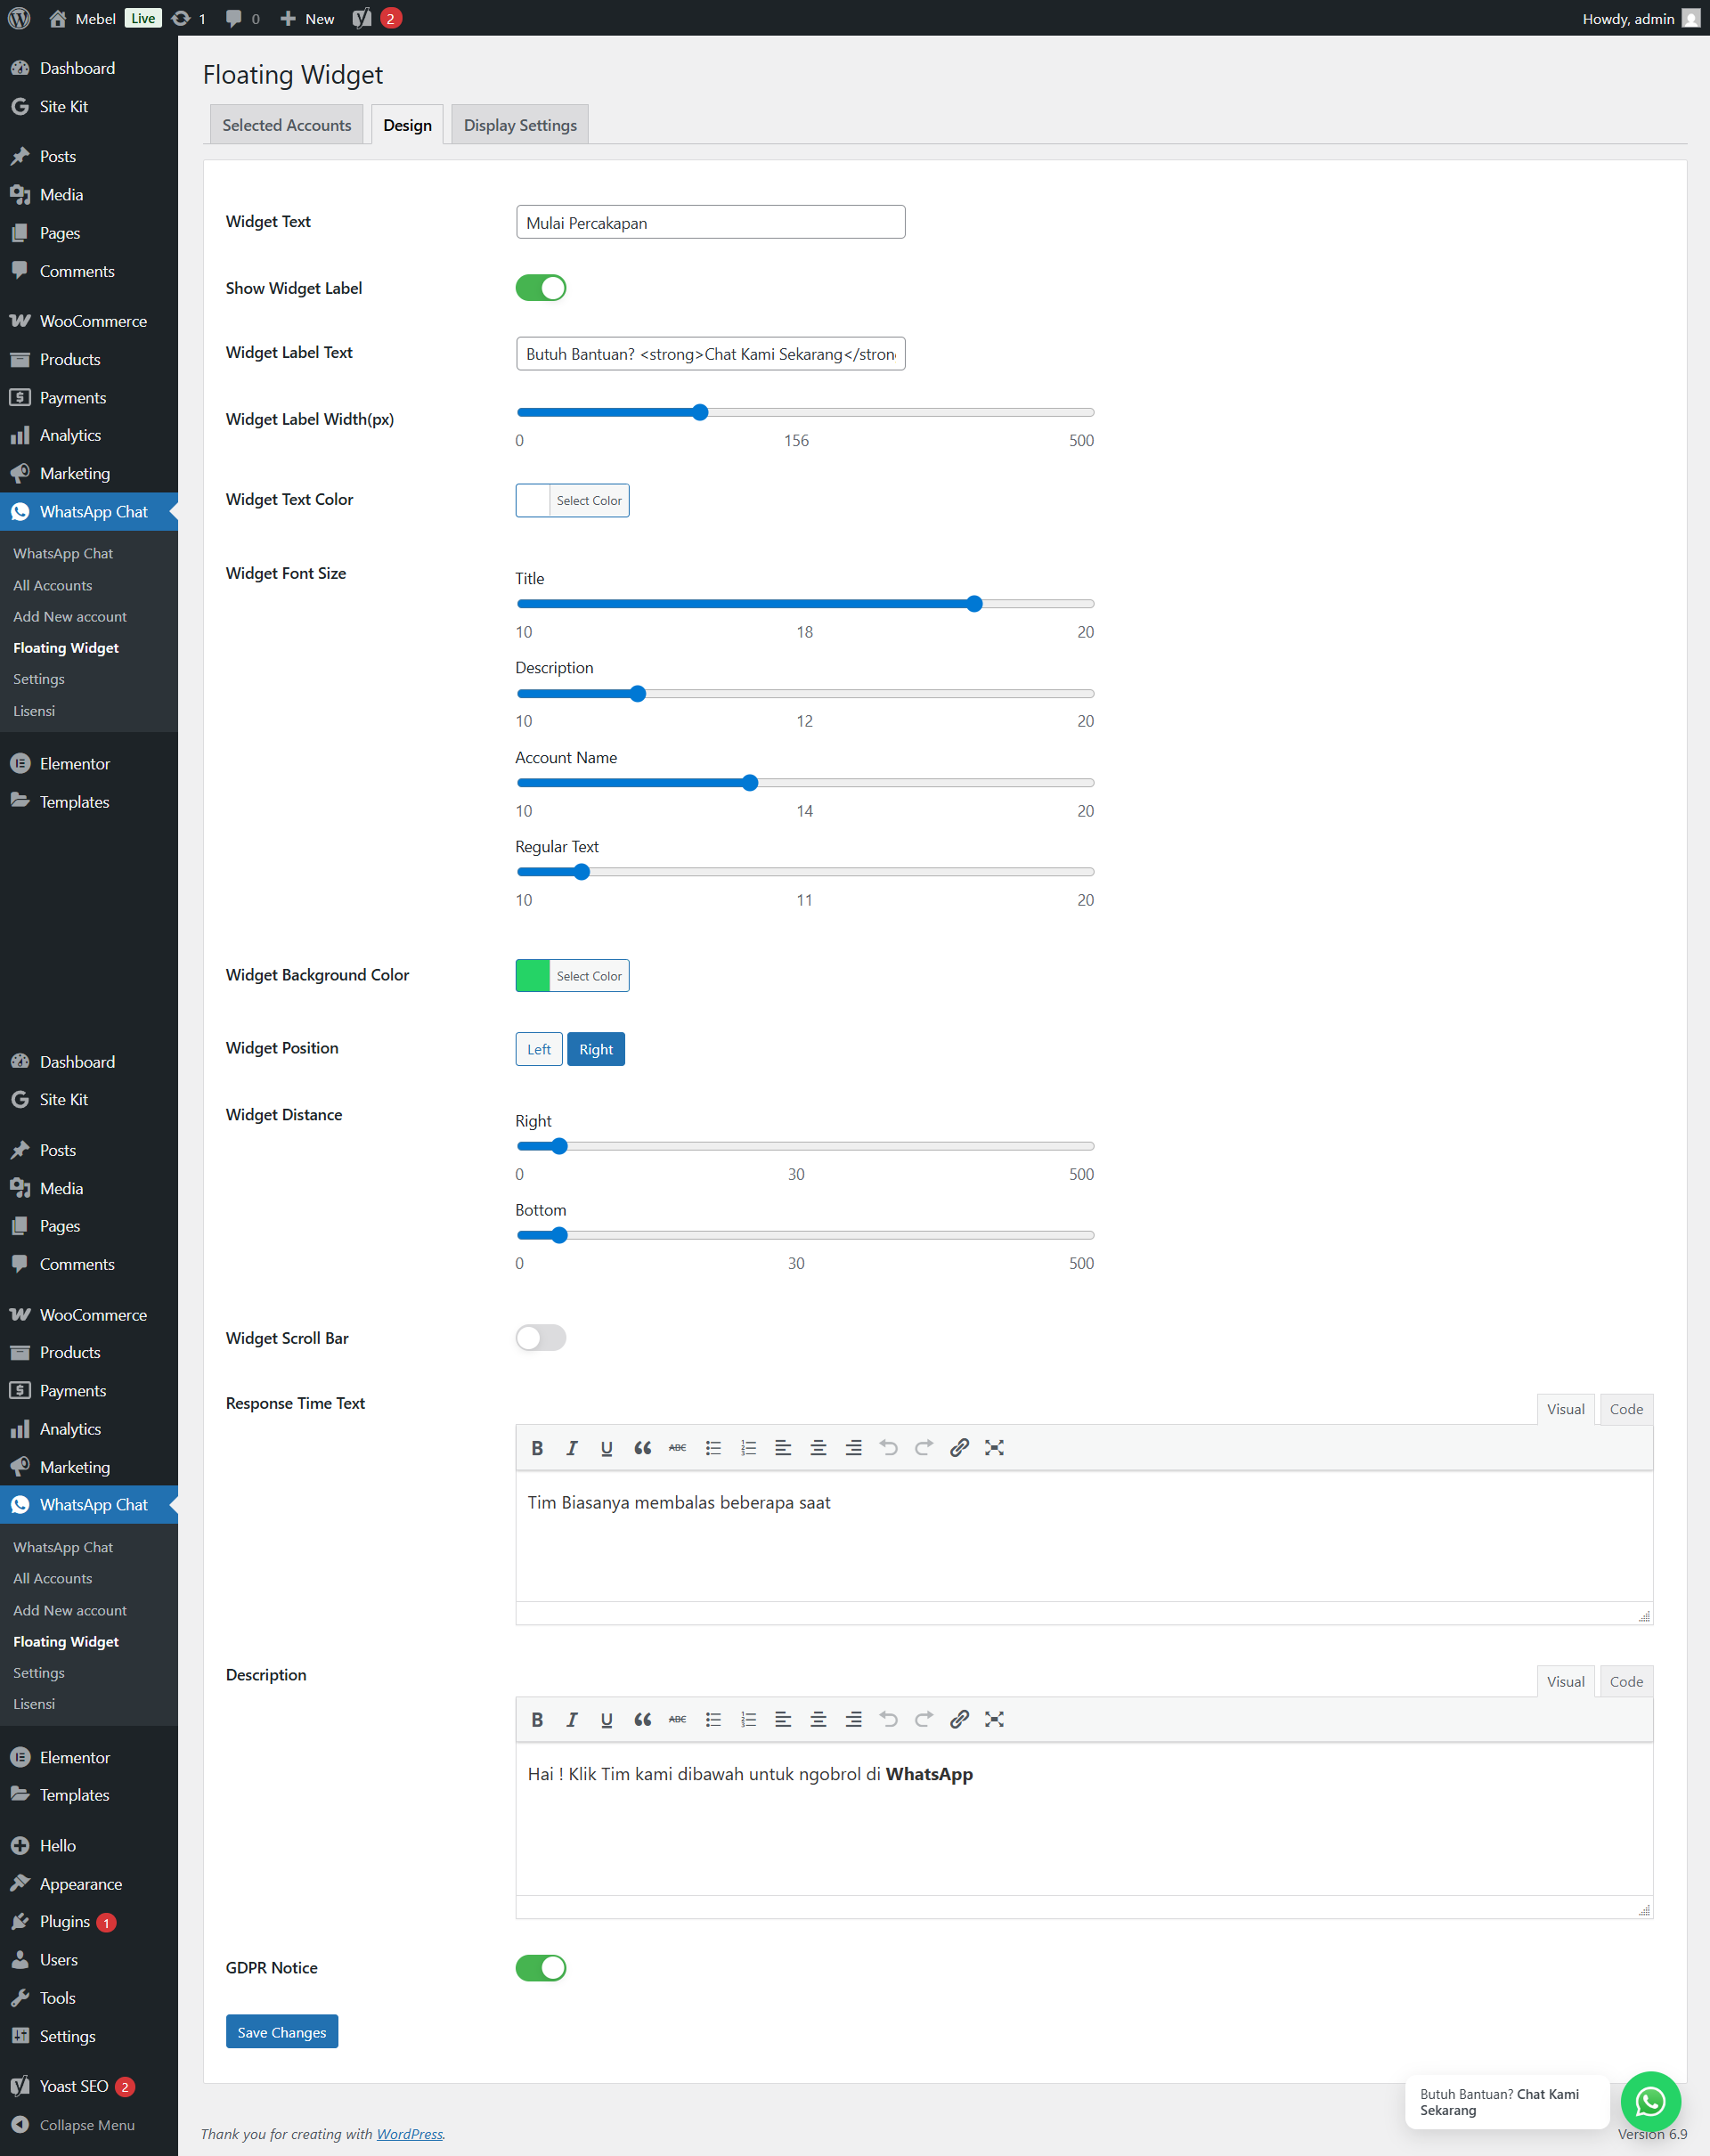Open WooCommerce from the sidebar
Image resolution: width=1710 pixels, height=2156 pixels.
93,320
